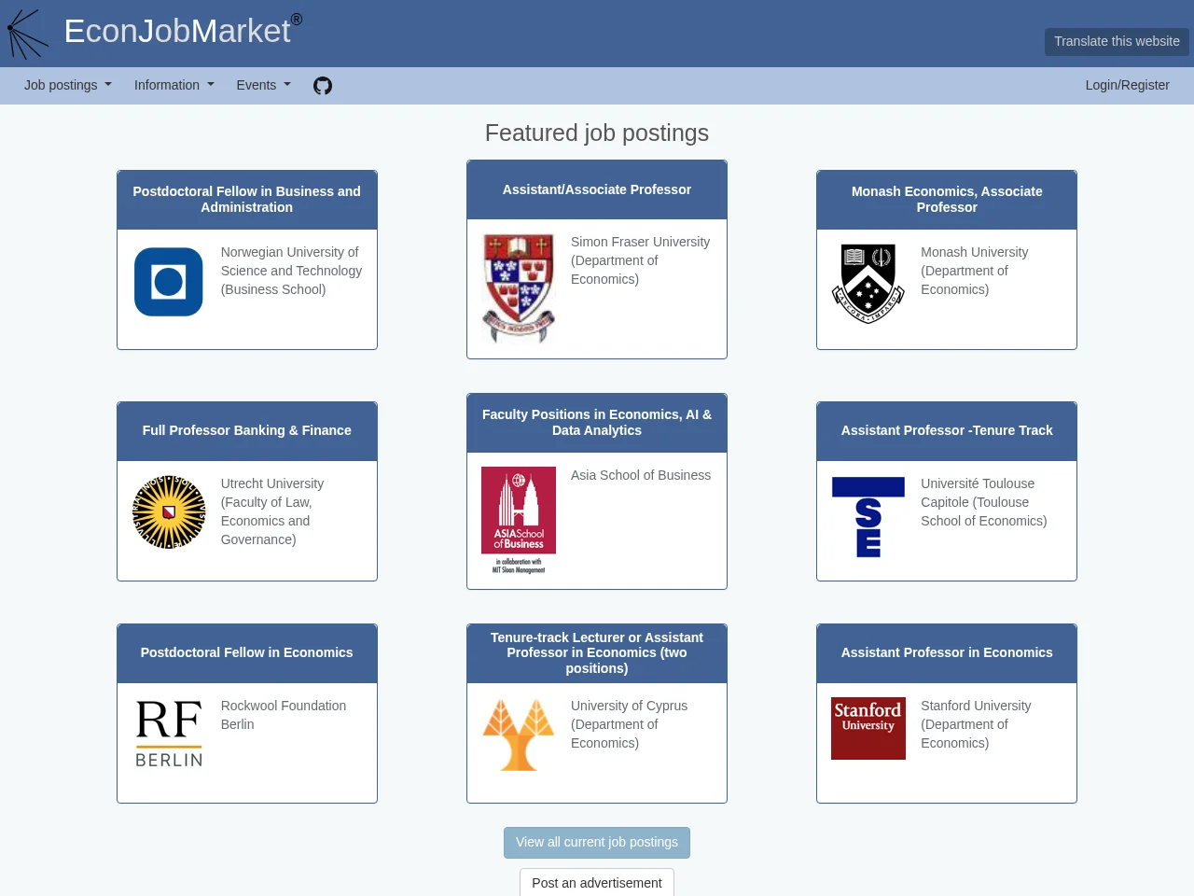Click the University of Cyprus orange logo
The width and height of the screenshot is (1194, 896).
(x=519, y=735)
